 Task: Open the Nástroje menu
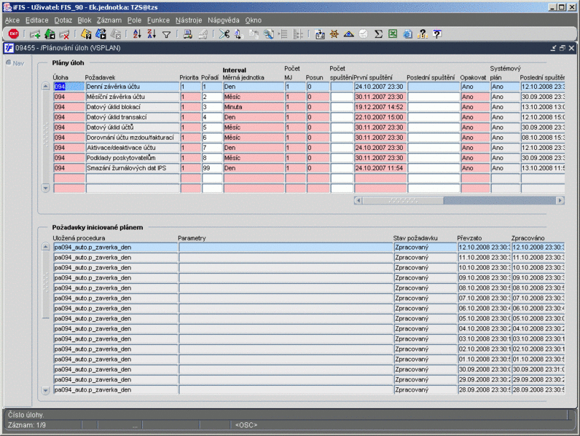[x=188, y=20]
